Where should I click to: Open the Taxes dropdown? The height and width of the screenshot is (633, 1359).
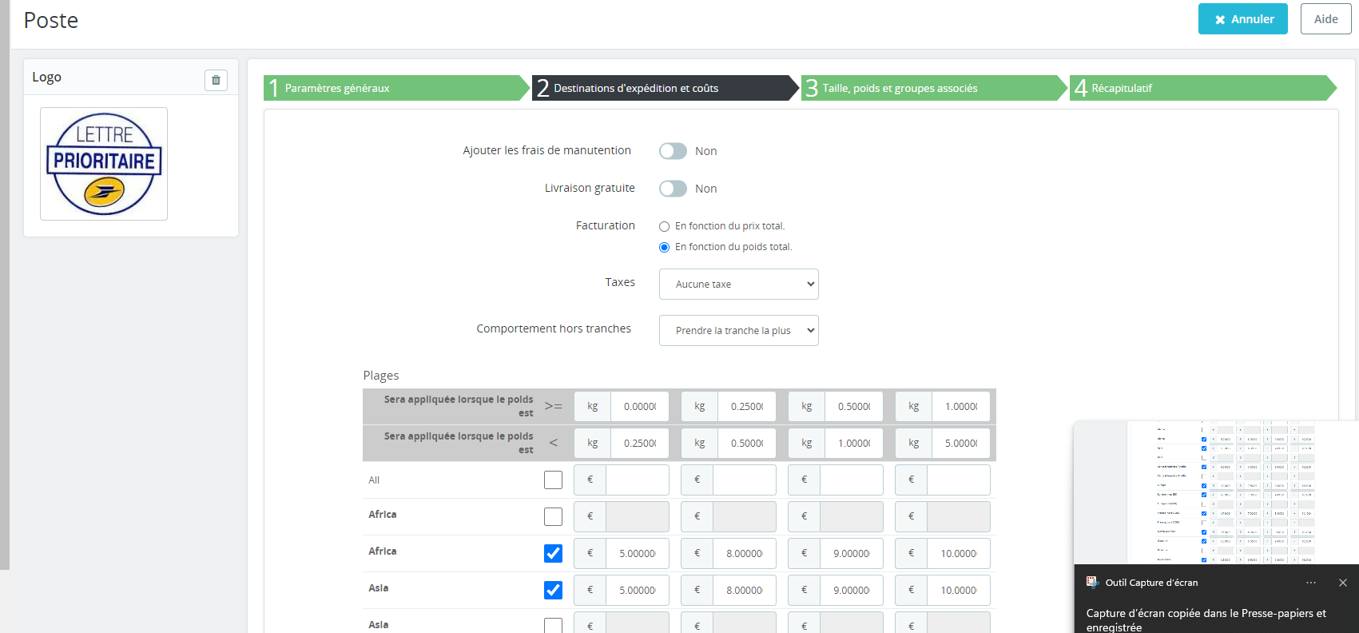(739, 284)
